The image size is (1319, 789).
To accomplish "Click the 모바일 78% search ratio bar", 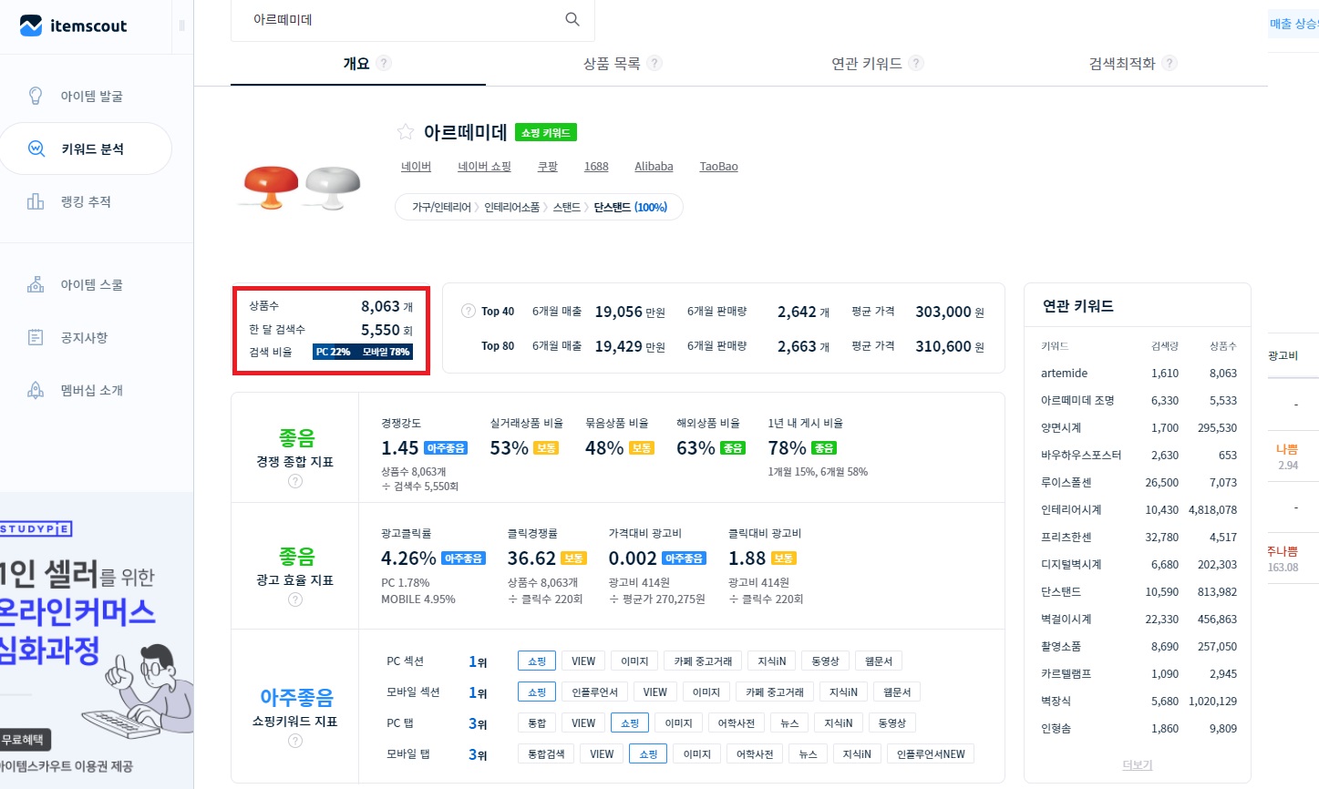I will tap(384, 352).
